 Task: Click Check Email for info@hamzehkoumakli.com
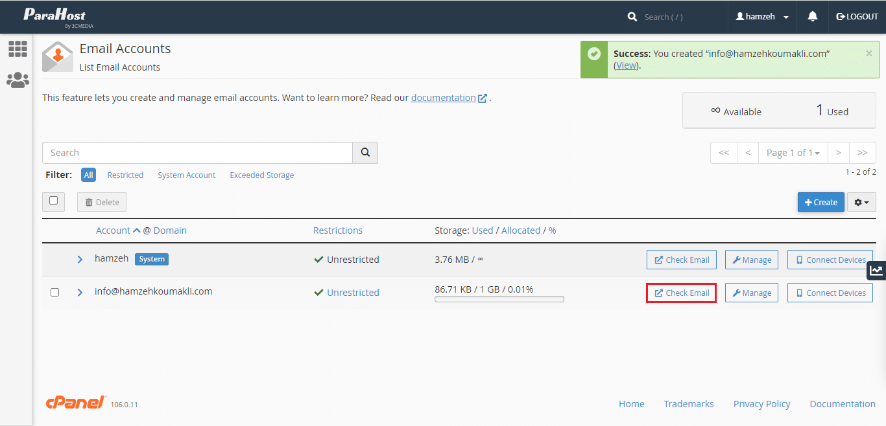tap(681, 293)
